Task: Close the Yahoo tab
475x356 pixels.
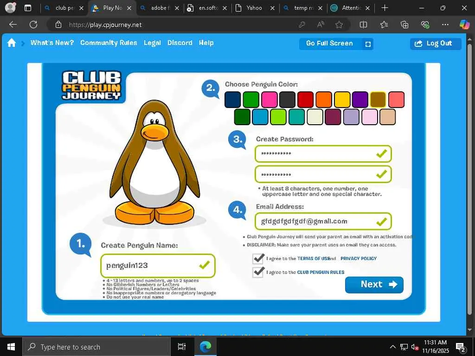Action: [272, 8]
